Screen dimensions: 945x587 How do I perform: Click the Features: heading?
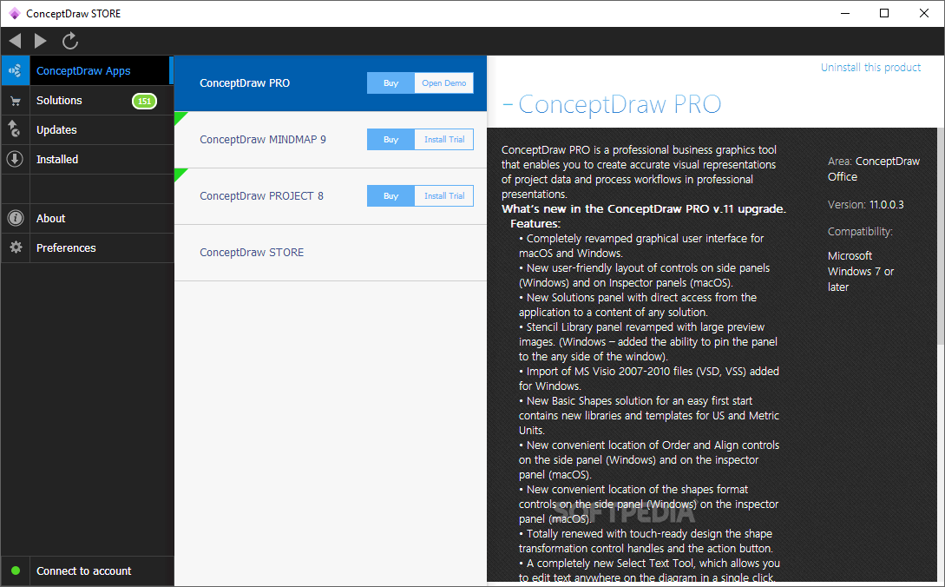(x=535, y=224)
